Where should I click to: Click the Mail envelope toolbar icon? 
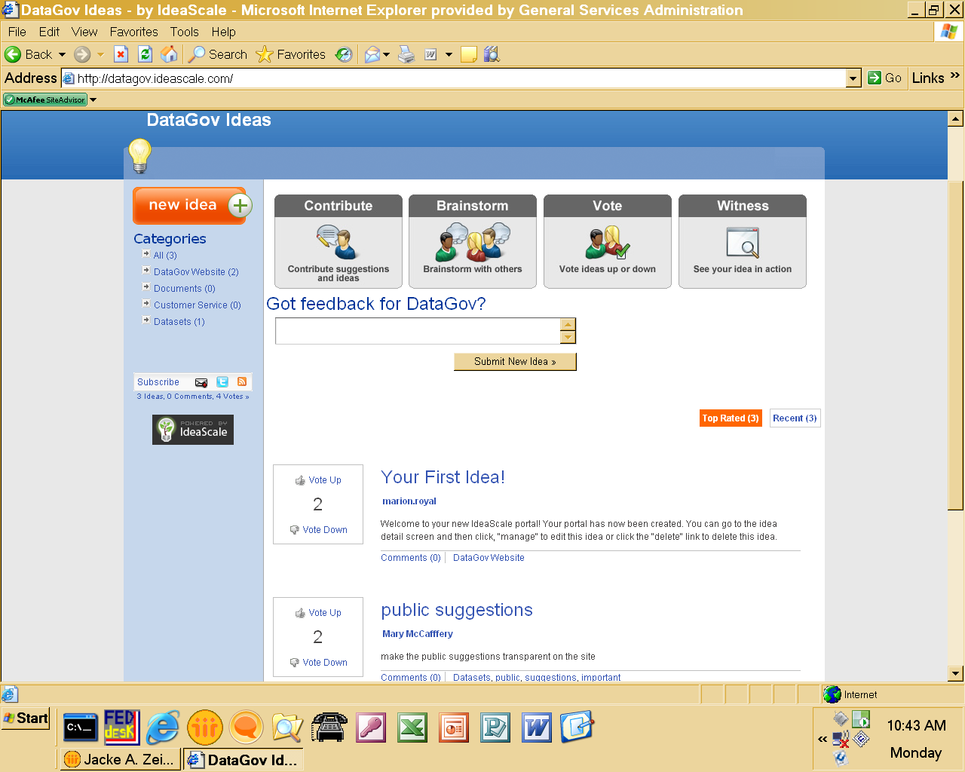click(x=372, y=54)
